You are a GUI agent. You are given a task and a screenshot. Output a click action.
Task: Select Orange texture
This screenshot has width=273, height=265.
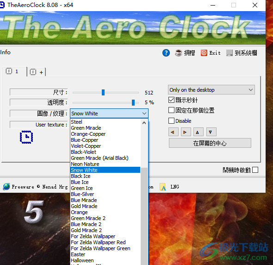click(x=105, y=212)
